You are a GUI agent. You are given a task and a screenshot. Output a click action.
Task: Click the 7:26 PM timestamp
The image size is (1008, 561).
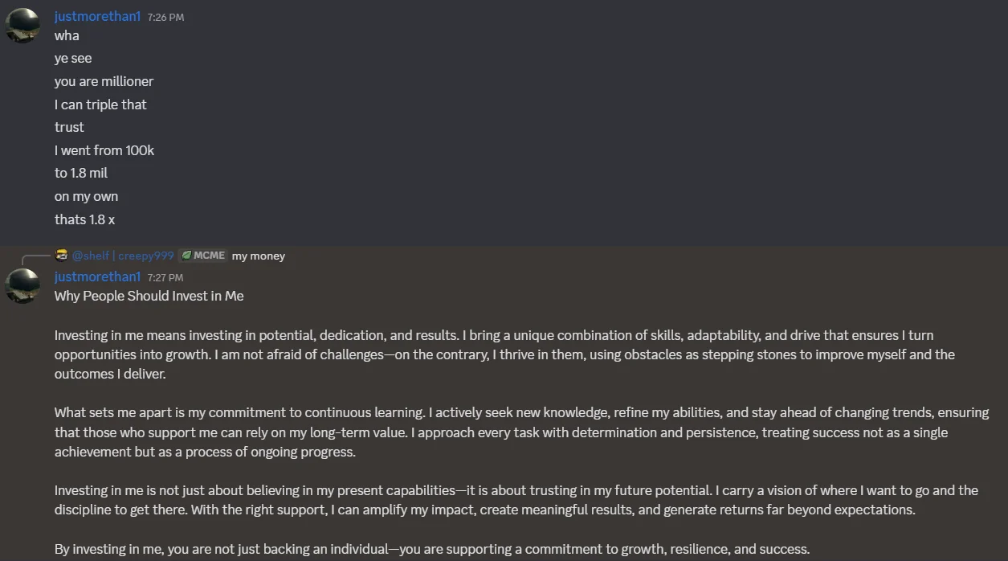click(x=165, y=17)
